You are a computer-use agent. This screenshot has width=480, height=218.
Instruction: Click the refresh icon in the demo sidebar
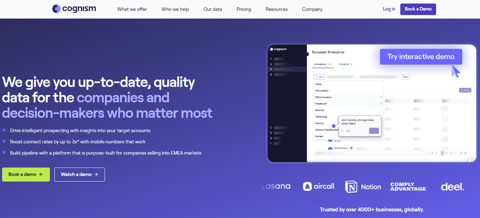coord(271,128)
